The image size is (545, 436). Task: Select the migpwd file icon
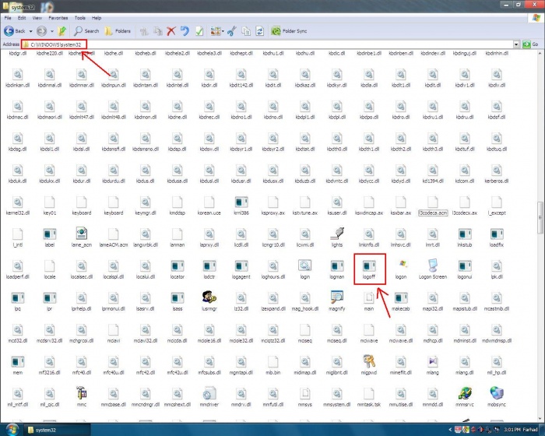click(x=369, y=362)
